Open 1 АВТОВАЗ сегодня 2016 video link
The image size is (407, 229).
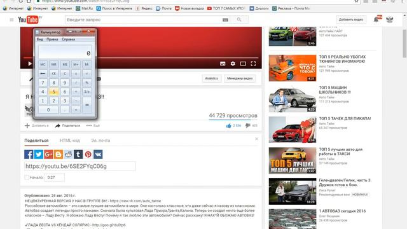click(342, 211)
